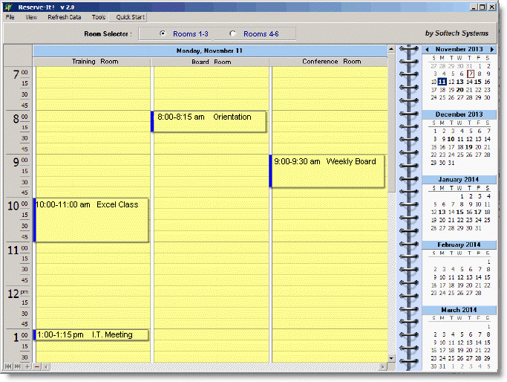Click the November 2013 month title
The image size is (507, 382).
click(459, 49)
